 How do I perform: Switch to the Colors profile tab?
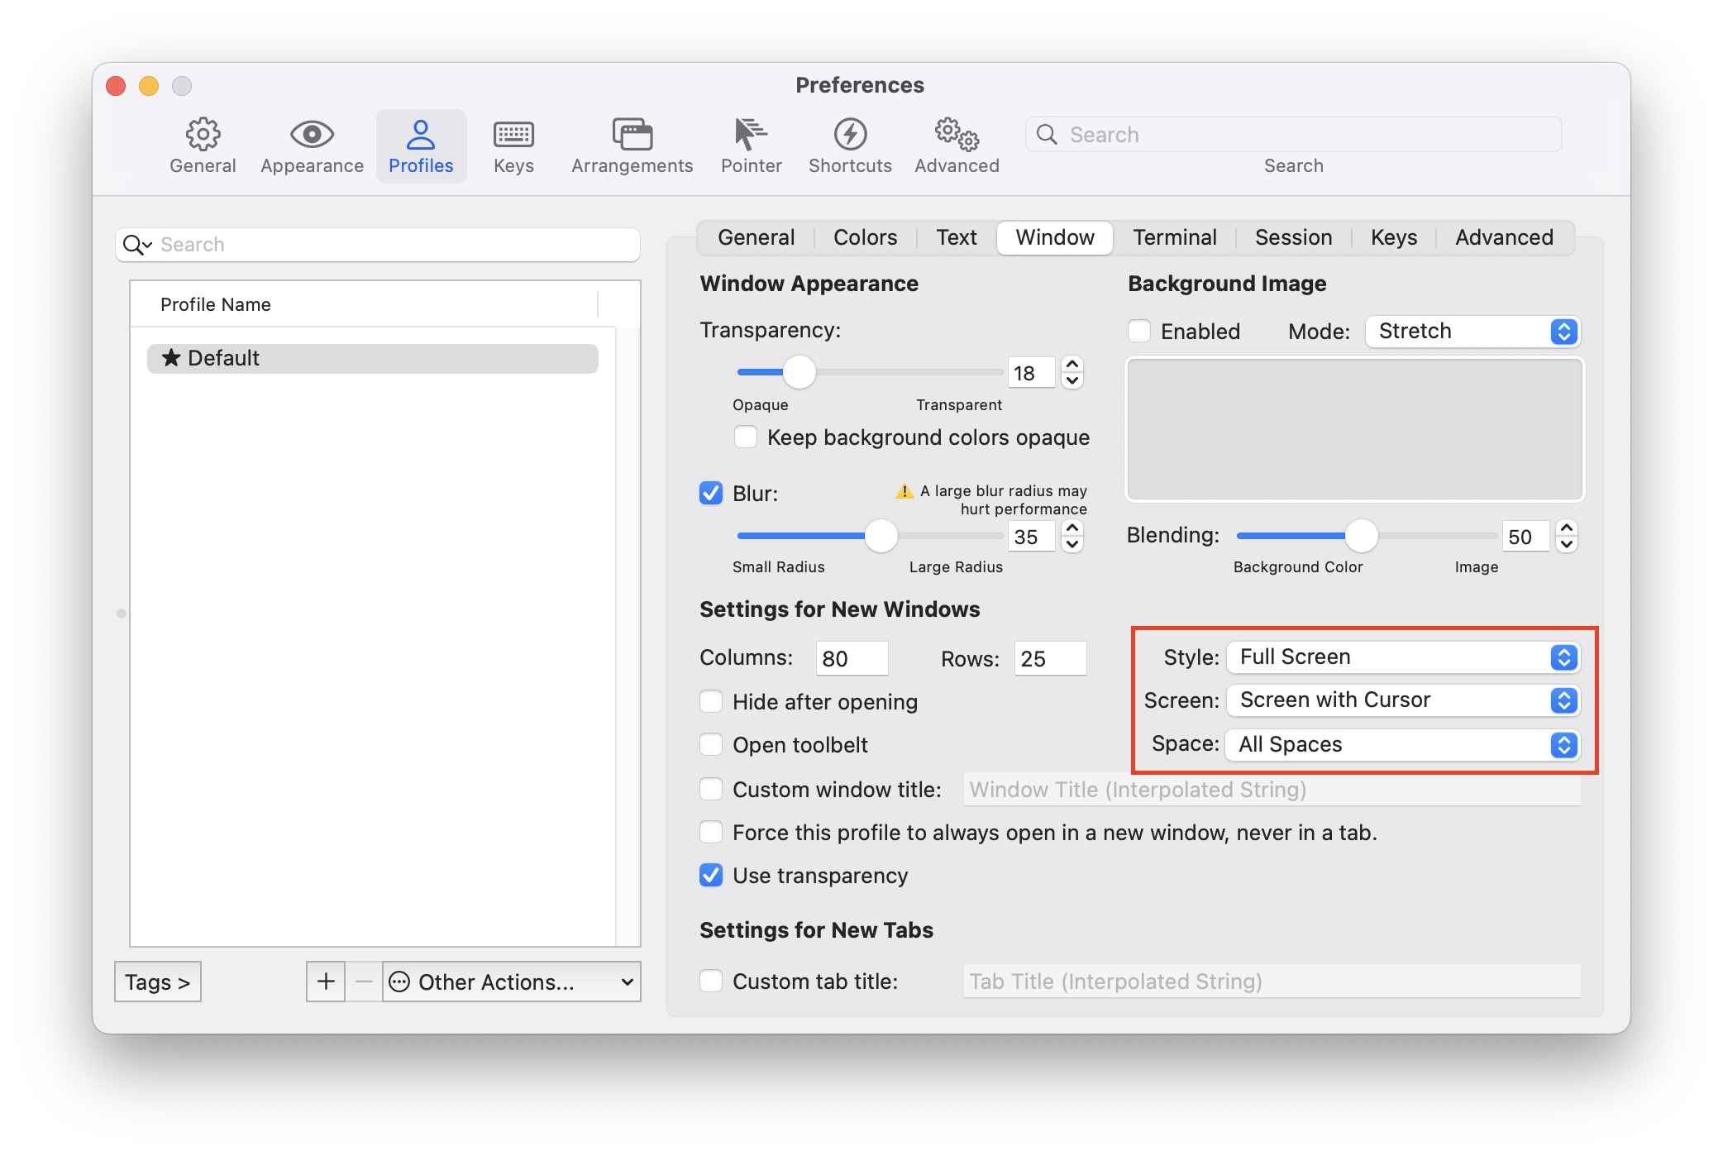coord(865,238)
